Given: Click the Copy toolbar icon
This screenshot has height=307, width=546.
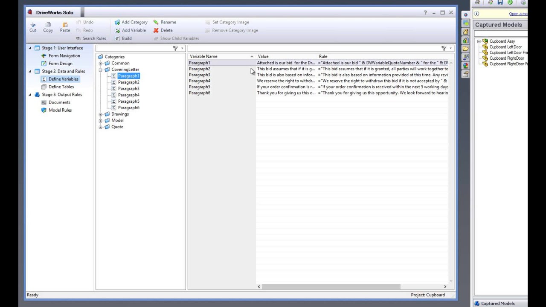Looking at the screenshot, I should (48, 27).
